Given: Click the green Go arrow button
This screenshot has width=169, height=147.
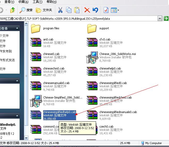Looking at the screenshot, I should 166,18.
